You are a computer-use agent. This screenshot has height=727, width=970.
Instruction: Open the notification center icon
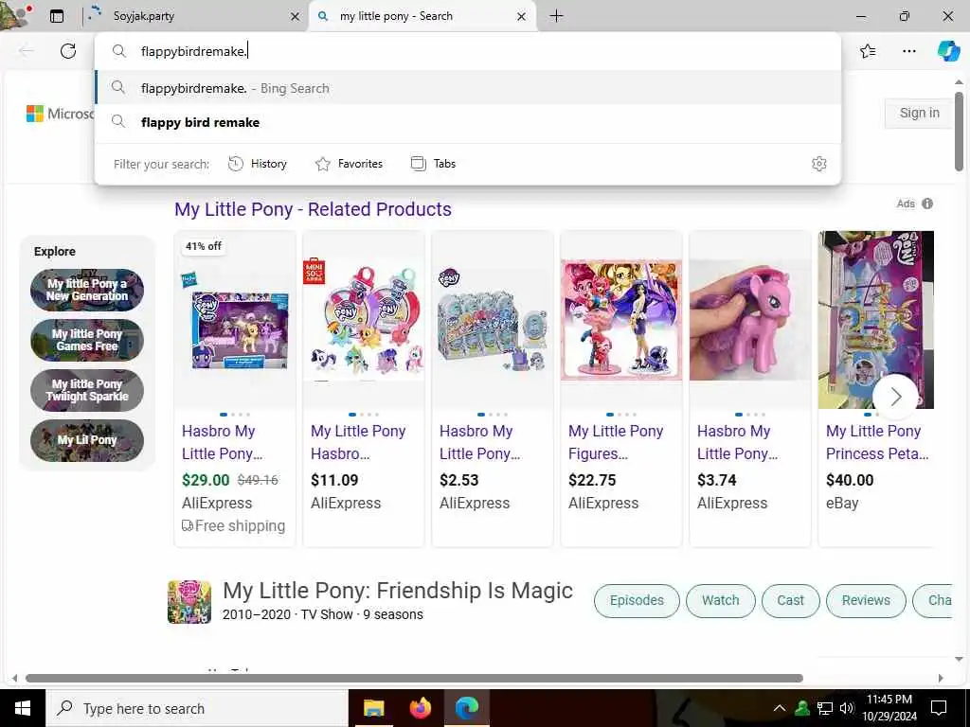pyautogui.click(x=939, y=708)
